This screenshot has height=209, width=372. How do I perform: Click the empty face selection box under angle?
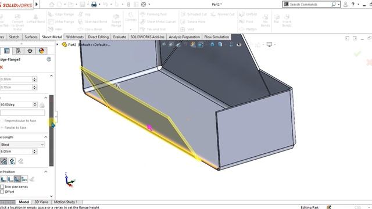tap(23, 113)
